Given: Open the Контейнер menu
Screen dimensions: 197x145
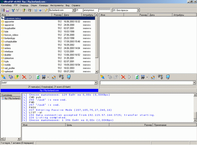Looking at the screenshot, I should [x=6, y=5].
